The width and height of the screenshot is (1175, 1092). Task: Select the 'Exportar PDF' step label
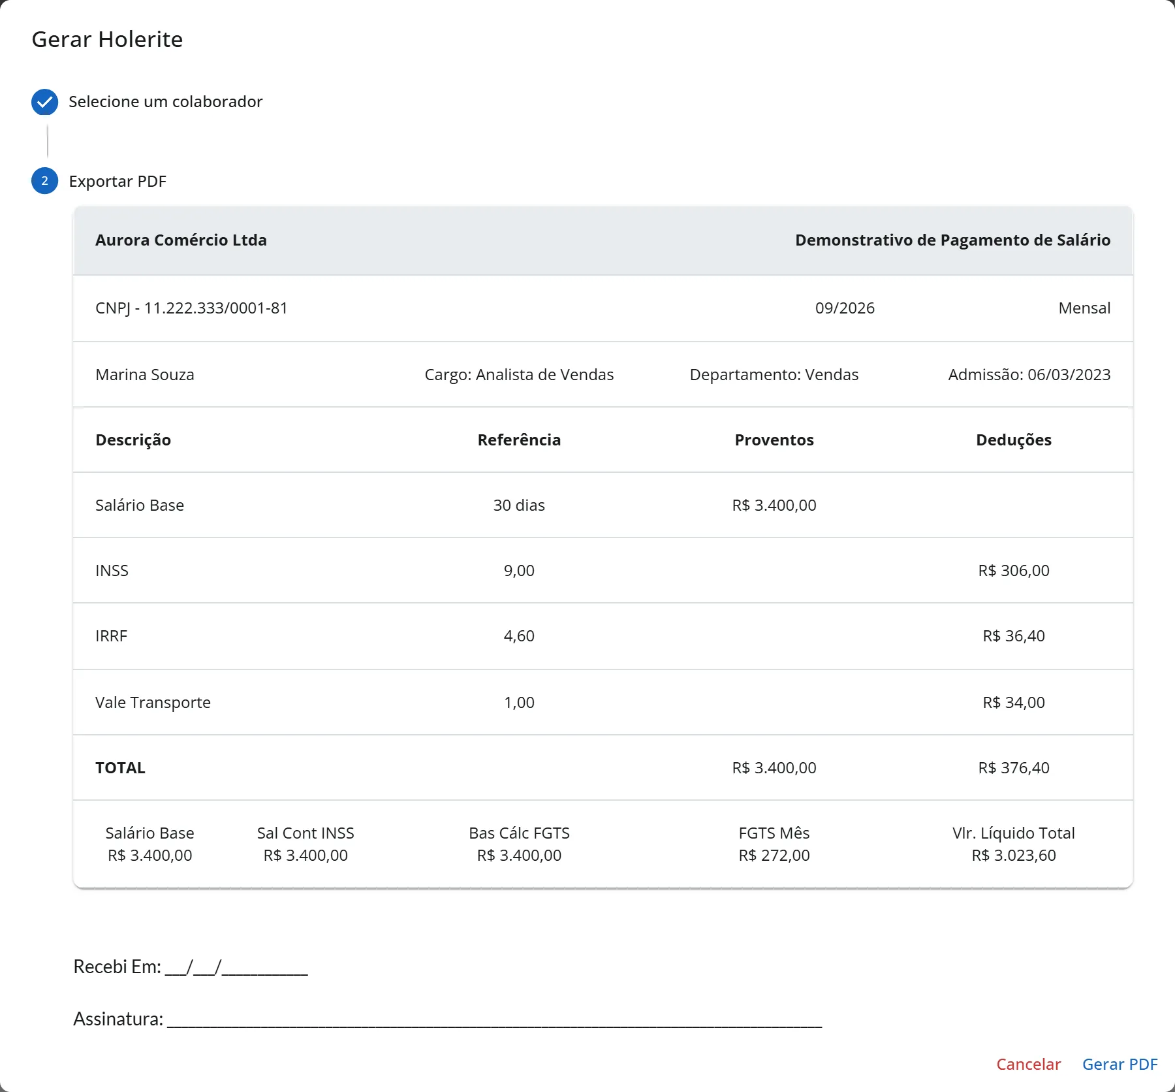click(117, 182)
